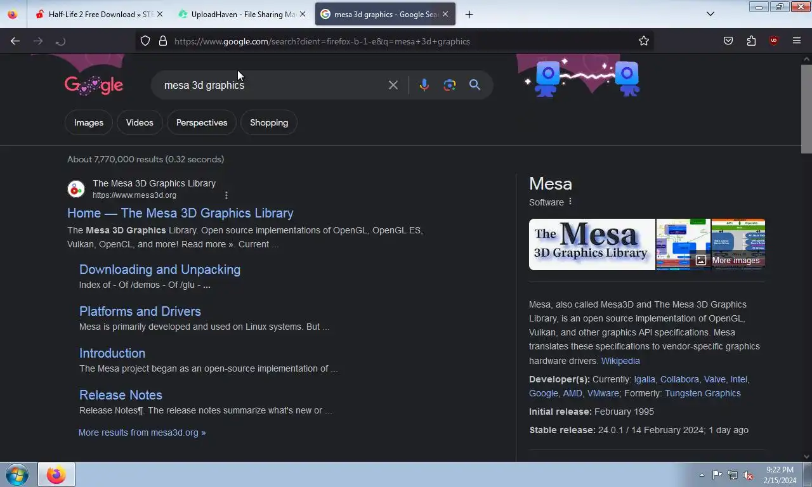Screen dimensions: 812x487
Task: Close the Half-Life 2 Free Download tab
Action: (159, 14)
